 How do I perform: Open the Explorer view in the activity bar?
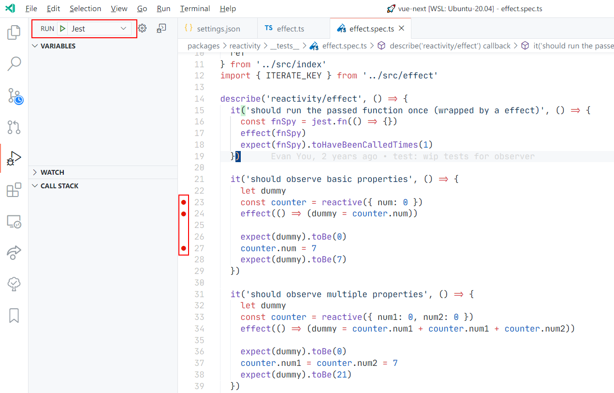[x=14, y=31]
